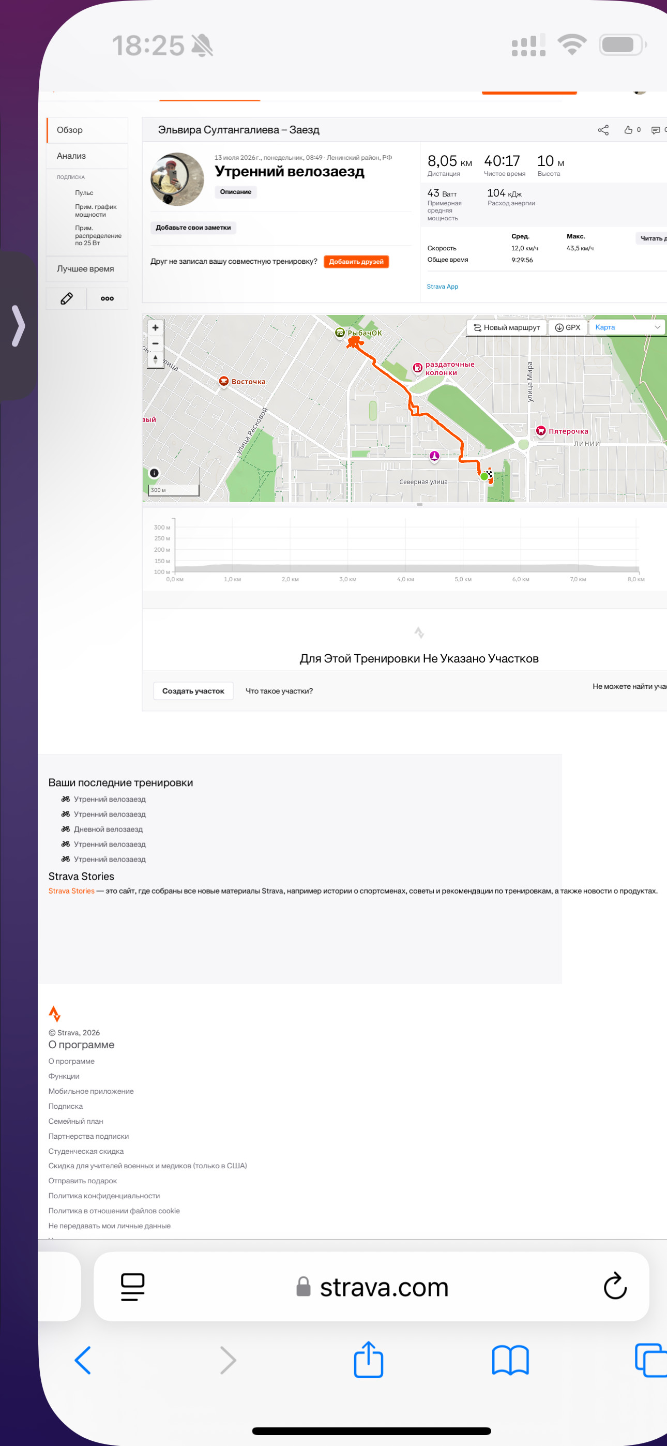Open the Отправить подарок link
This screenshot has width=667, height=1446.
tap(83, 1181)
